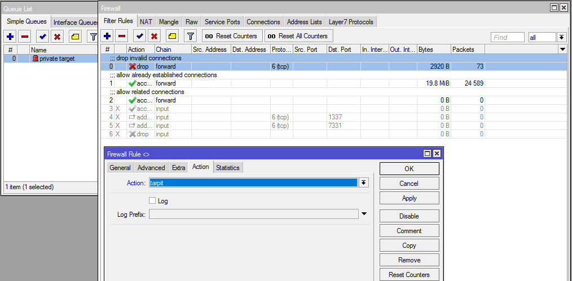Add new firewall filter rule
572x281 pixels.
(107, 35)
